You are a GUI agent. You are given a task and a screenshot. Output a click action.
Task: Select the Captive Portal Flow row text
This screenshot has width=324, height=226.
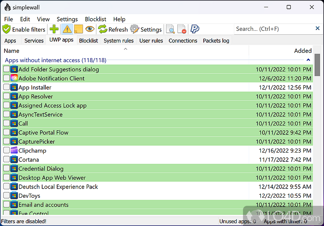click(43, 132)
